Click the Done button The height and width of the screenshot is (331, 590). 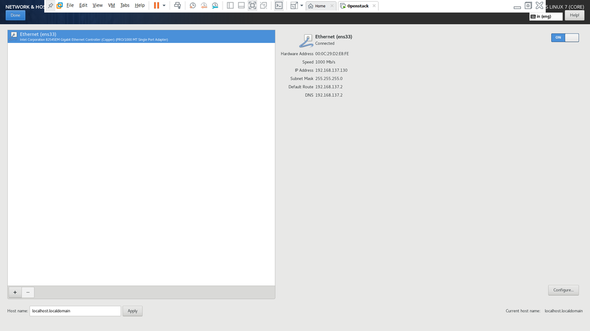pos(15,15)
